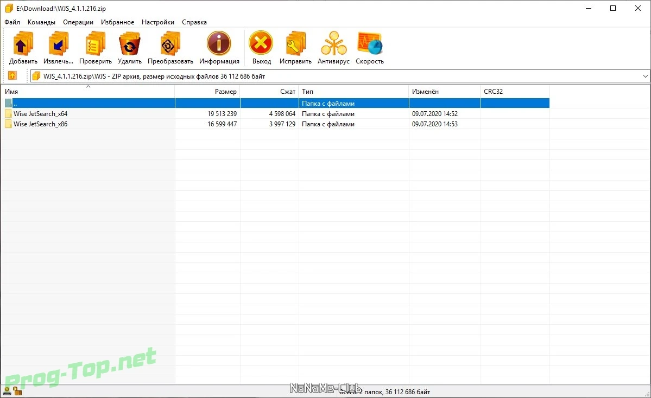Click the Удалить (Delete) toolbar icon
This screenshot has width=651, height=398.
click(130, 43)
